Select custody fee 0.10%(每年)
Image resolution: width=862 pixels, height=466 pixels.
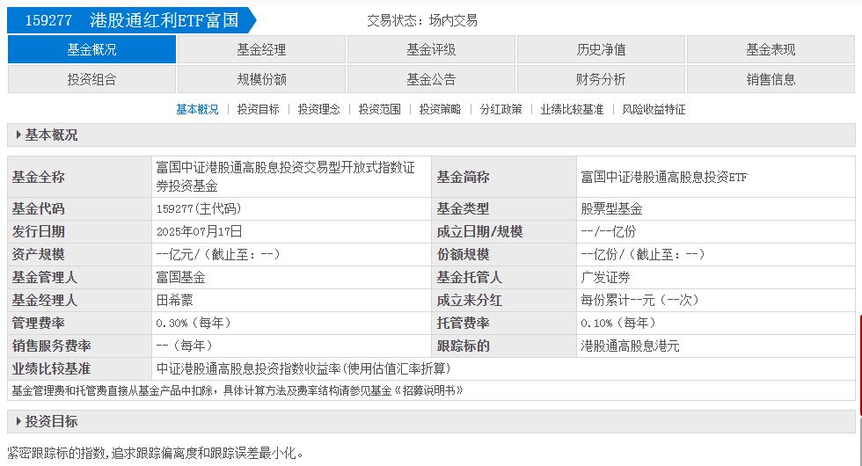[617, 324]
